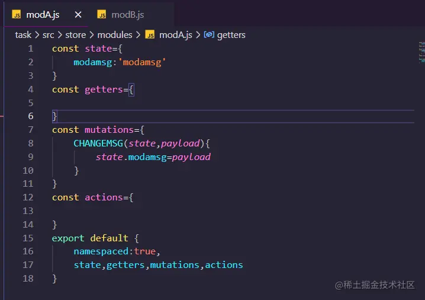Click the CHANGEMSG function name
Image resolution: width=425 pixels, height=300 pixels.
pyautogui.click(x=98, y=143)
